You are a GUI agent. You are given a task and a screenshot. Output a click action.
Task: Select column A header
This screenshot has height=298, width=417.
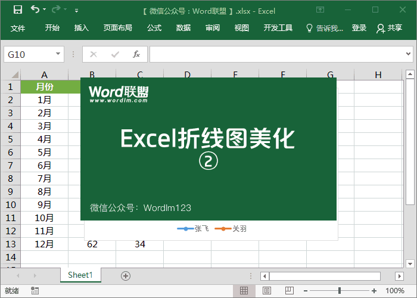(x=45, y=74)
